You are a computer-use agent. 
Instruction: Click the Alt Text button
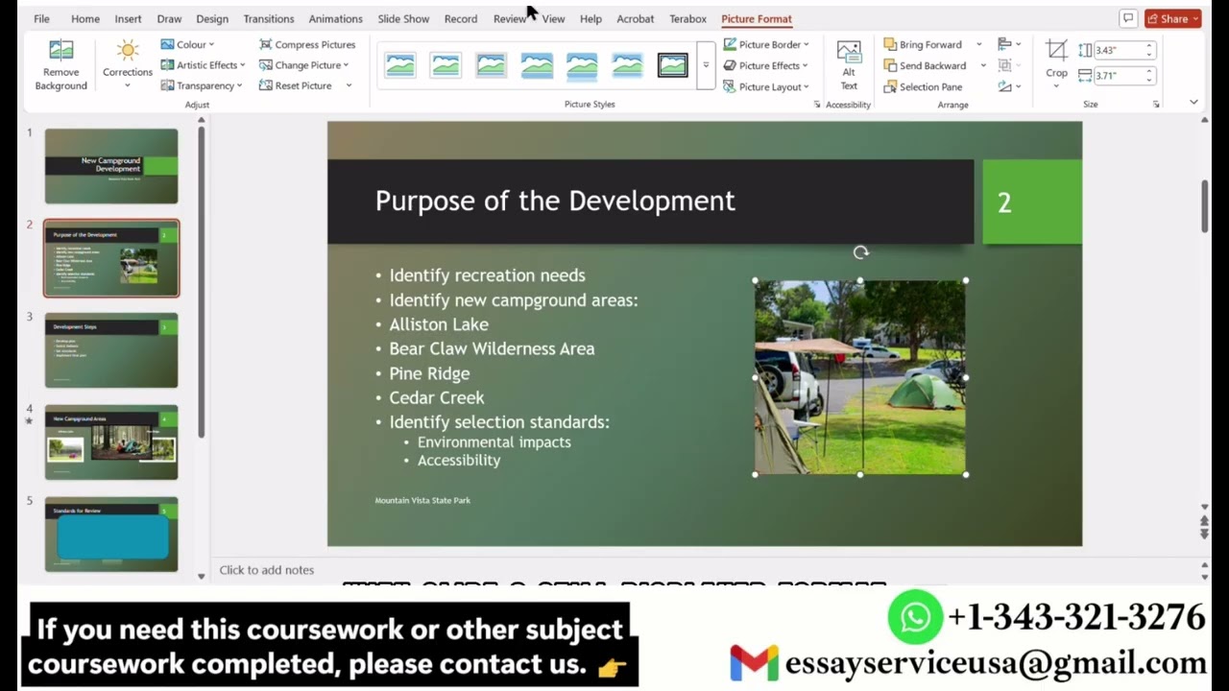[x=849, y=65]
